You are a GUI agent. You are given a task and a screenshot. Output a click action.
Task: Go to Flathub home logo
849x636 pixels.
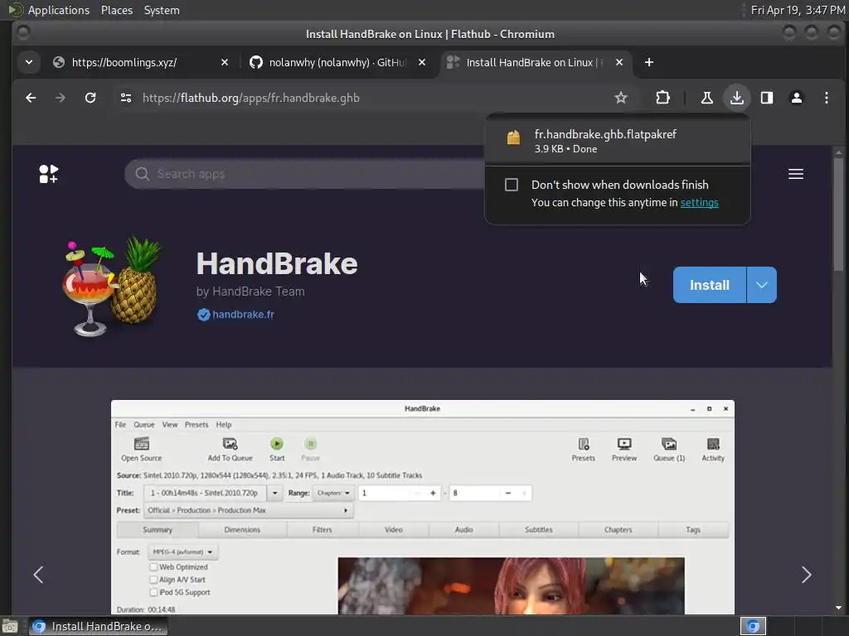48,174
